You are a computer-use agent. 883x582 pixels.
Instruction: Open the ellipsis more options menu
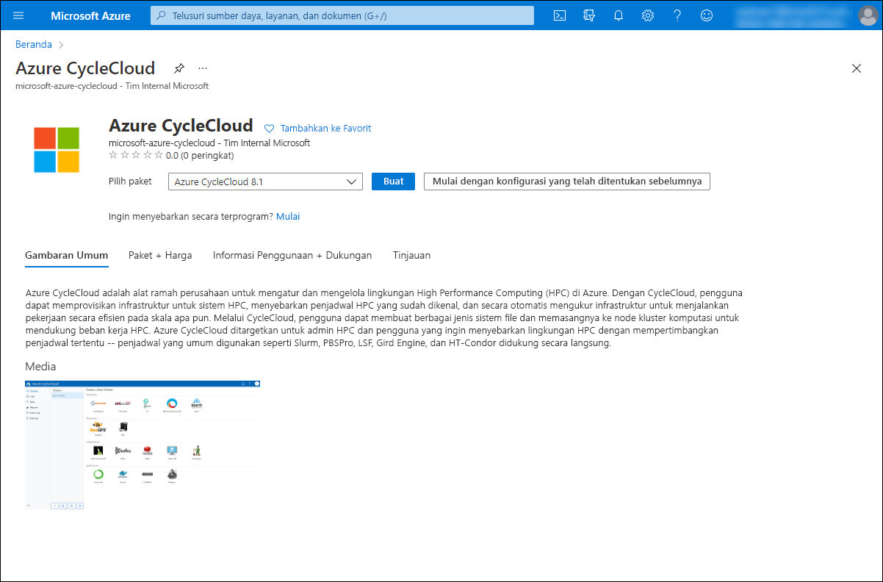pos(202,68)
